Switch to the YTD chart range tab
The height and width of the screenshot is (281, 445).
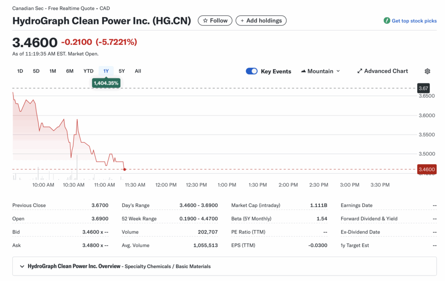click(88, 71)
